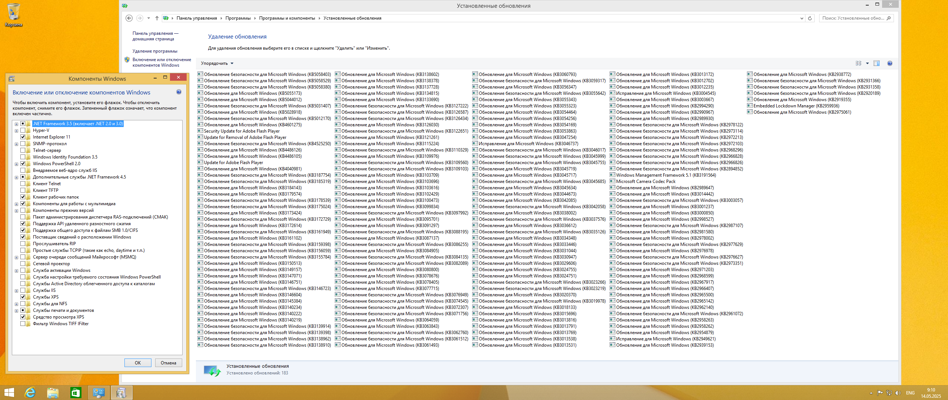The width and height of the screenshot is (948, 400).
Task: Expand the Windows PowerShell 2.0 node
Action: tap(16, 164)
